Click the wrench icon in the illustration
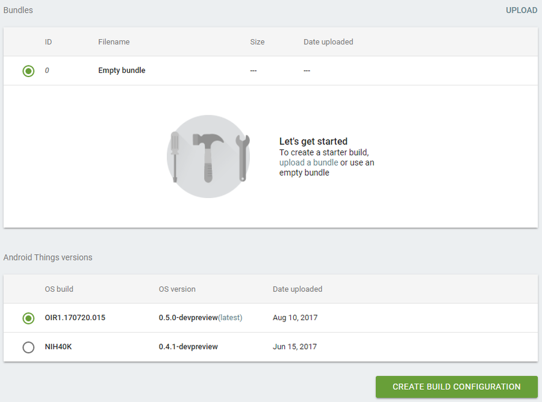The height and width of the screenshot is (402, 542). (243, 158)
